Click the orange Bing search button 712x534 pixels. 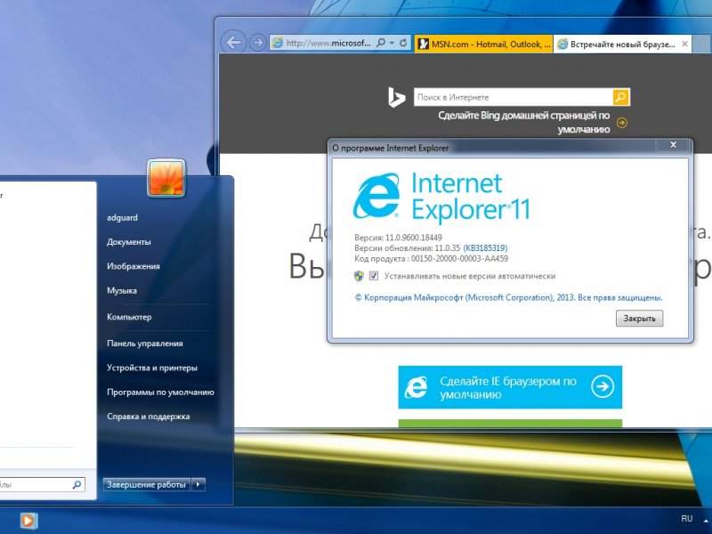tap(620, 97)
